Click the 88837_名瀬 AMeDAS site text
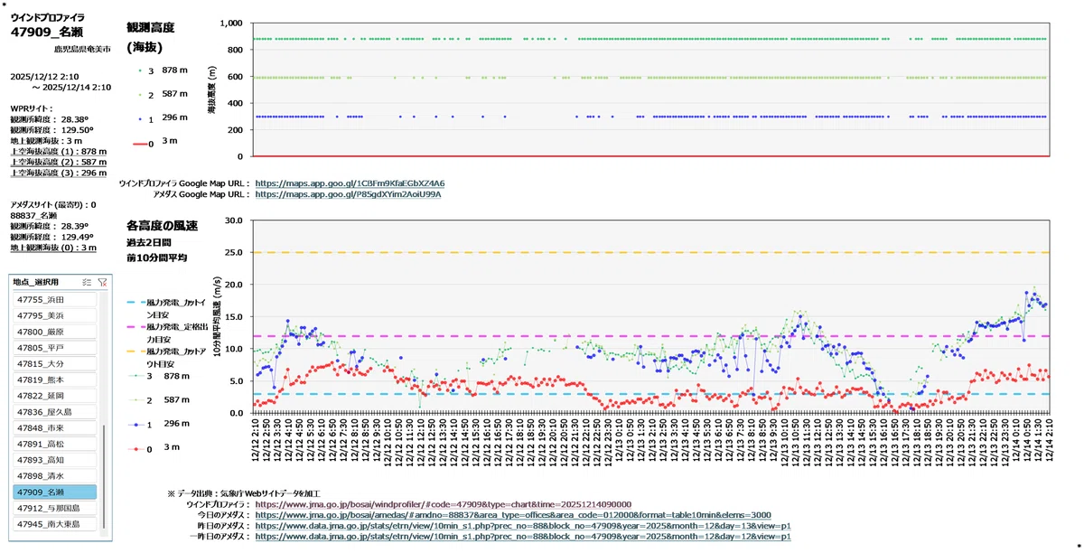The height and width of the screenshot is (553, 1084). [33, 216]
